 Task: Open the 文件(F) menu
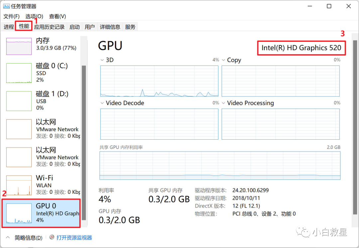(11, 16)
